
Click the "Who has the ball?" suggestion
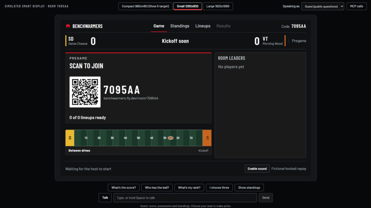(157, 188)
